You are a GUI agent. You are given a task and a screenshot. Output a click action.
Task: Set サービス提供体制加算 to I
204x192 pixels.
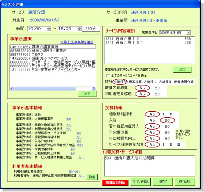coord(163,145)
